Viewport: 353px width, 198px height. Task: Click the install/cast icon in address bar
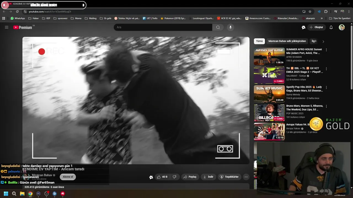tap(304, 12)
